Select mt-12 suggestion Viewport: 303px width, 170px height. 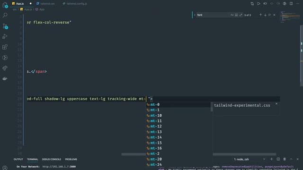click(178, 127)
